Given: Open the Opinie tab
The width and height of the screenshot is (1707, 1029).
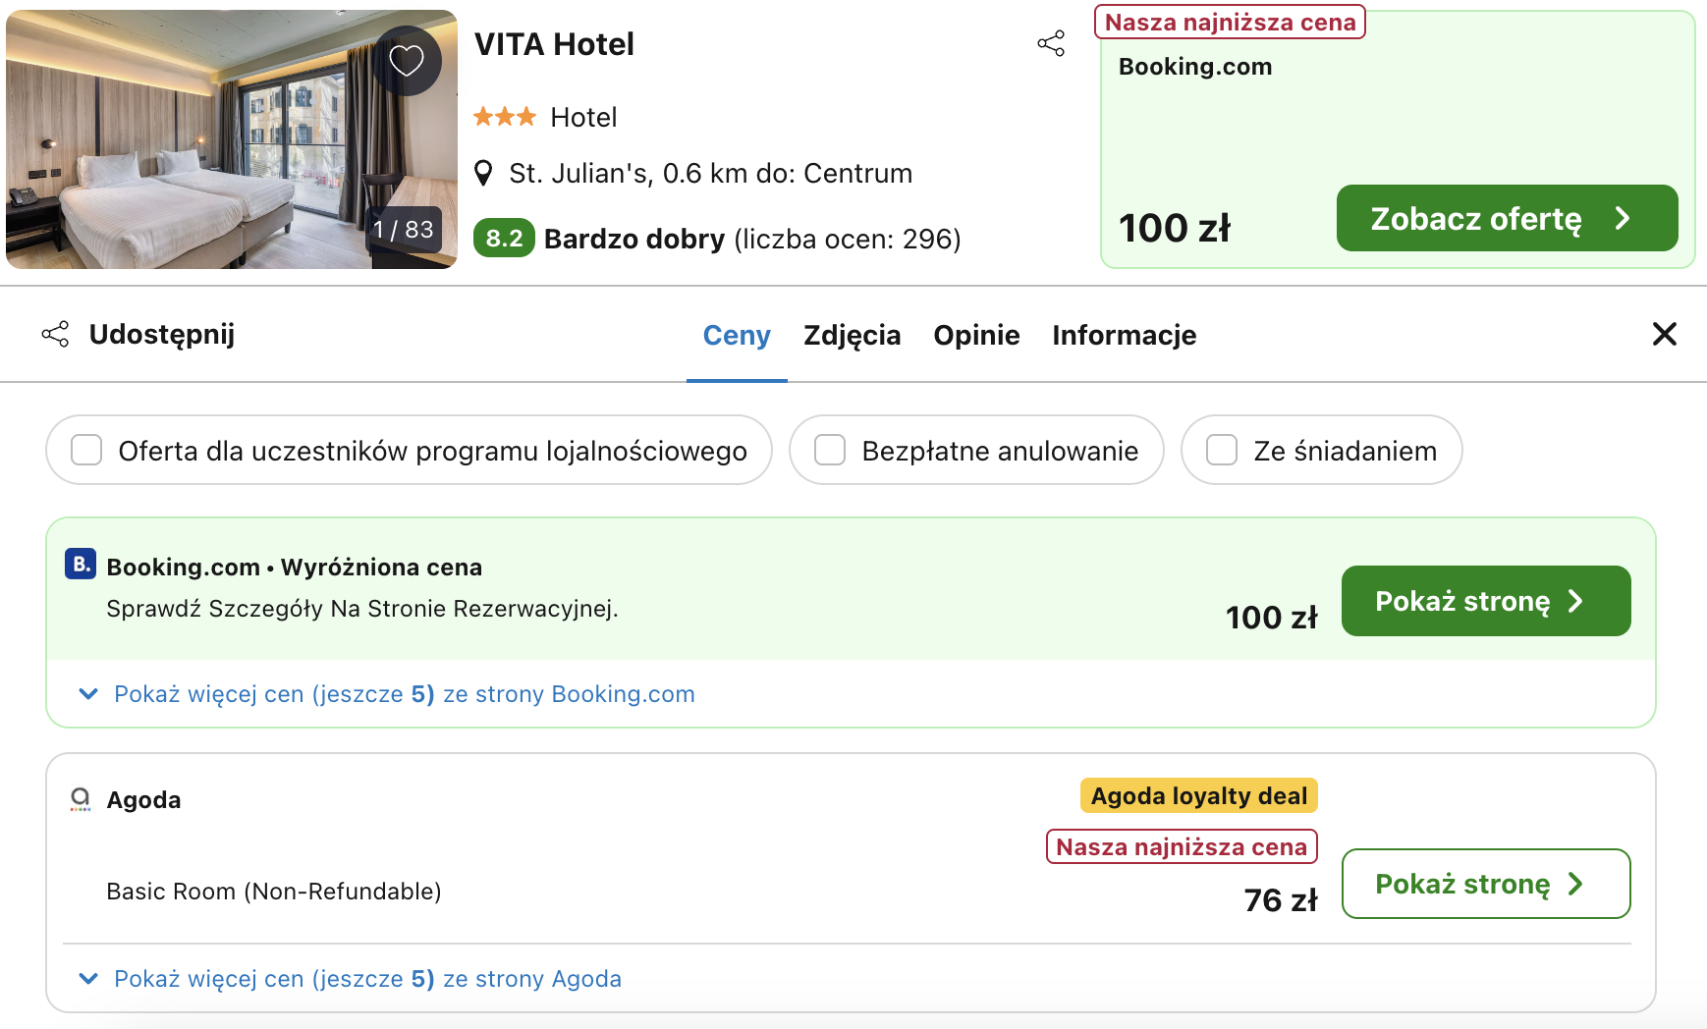Looking at the screenshot, I should (976, 336).
